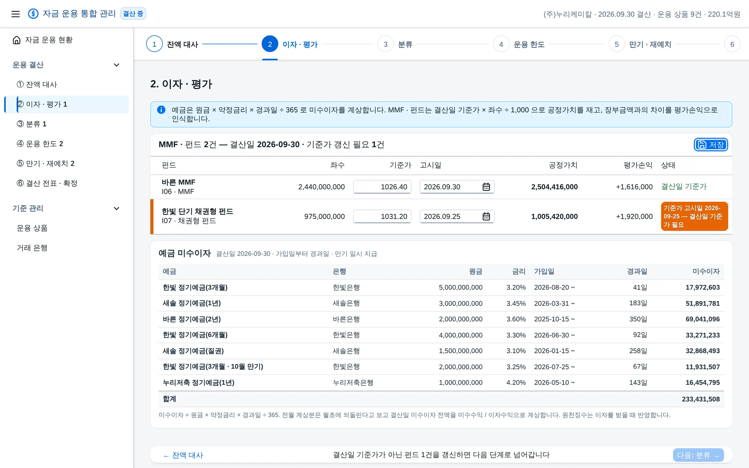749x468 pixels.
Task: Open calendar picker for 한빛 단기 채권형 펀드 고시일
Action: tap(486, 216)
